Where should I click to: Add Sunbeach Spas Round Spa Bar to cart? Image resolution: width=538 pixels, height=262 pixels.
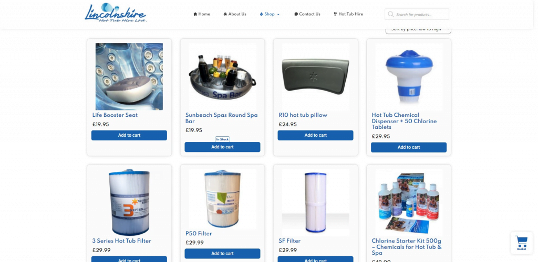(x=222, y=147)
